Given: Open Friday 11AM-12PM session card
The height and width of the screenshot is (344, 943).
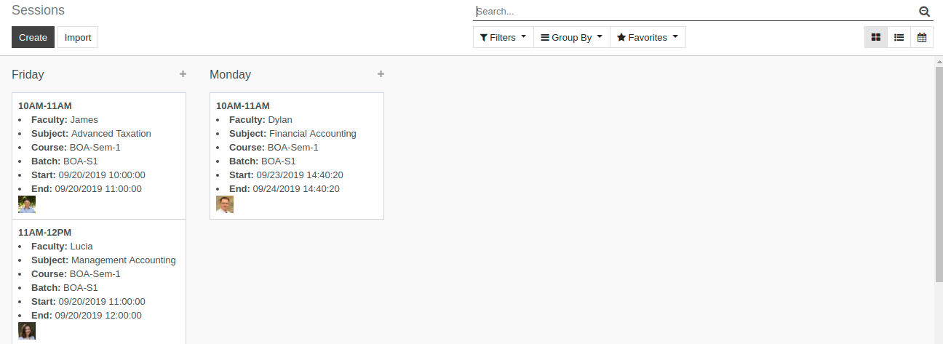Looking at the screenshot, I should tap(99, 282).
